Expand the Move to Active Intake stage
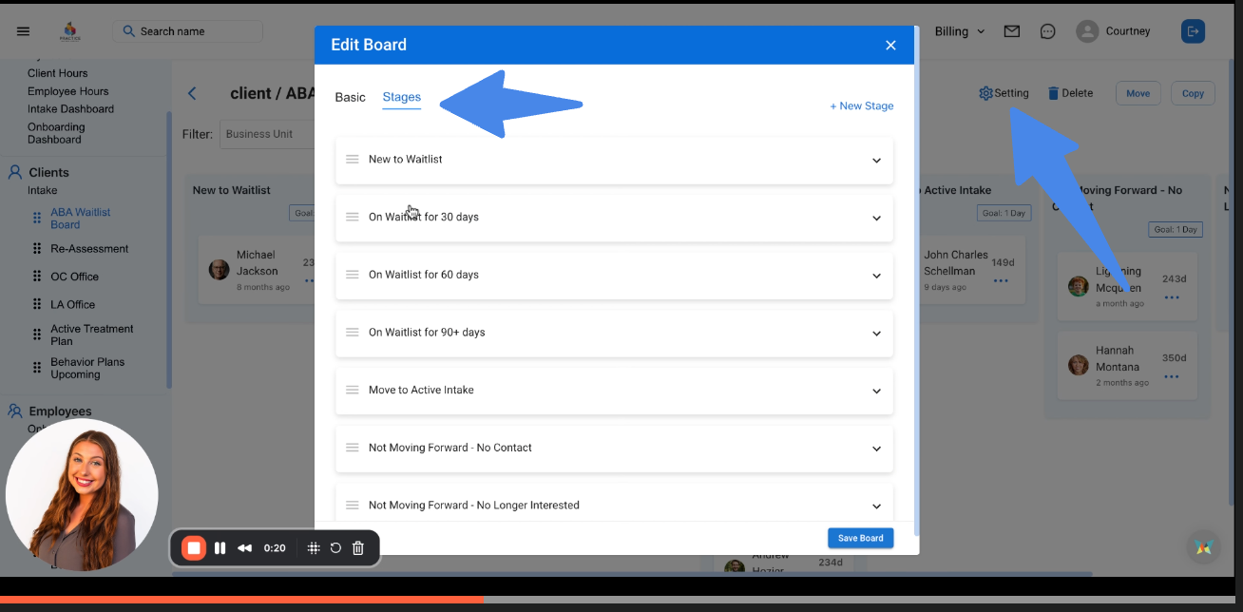This screenshot has height=612, width=1243. tap(876, 391)
